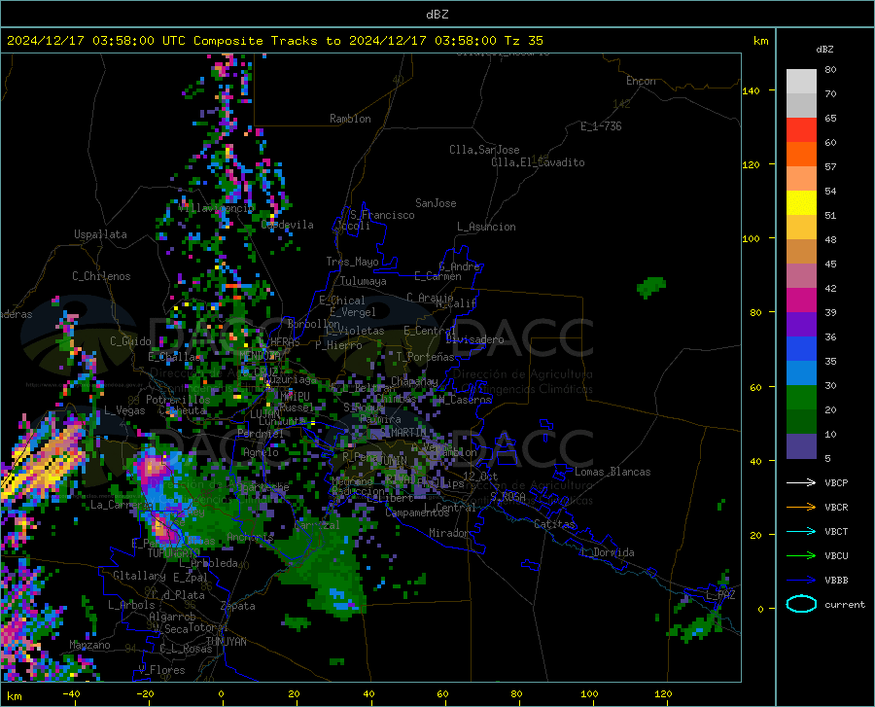The width and height of the screenshot is (875, 707).
Task: Click the blue VBBB arrow in legend
Action: pyautogui.click(x=801, y=580)
